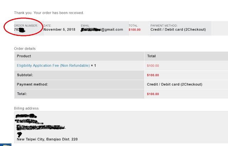Click the red $100.00 header total
The width and height of the screenshot is (228, 146).
point(135,30)
